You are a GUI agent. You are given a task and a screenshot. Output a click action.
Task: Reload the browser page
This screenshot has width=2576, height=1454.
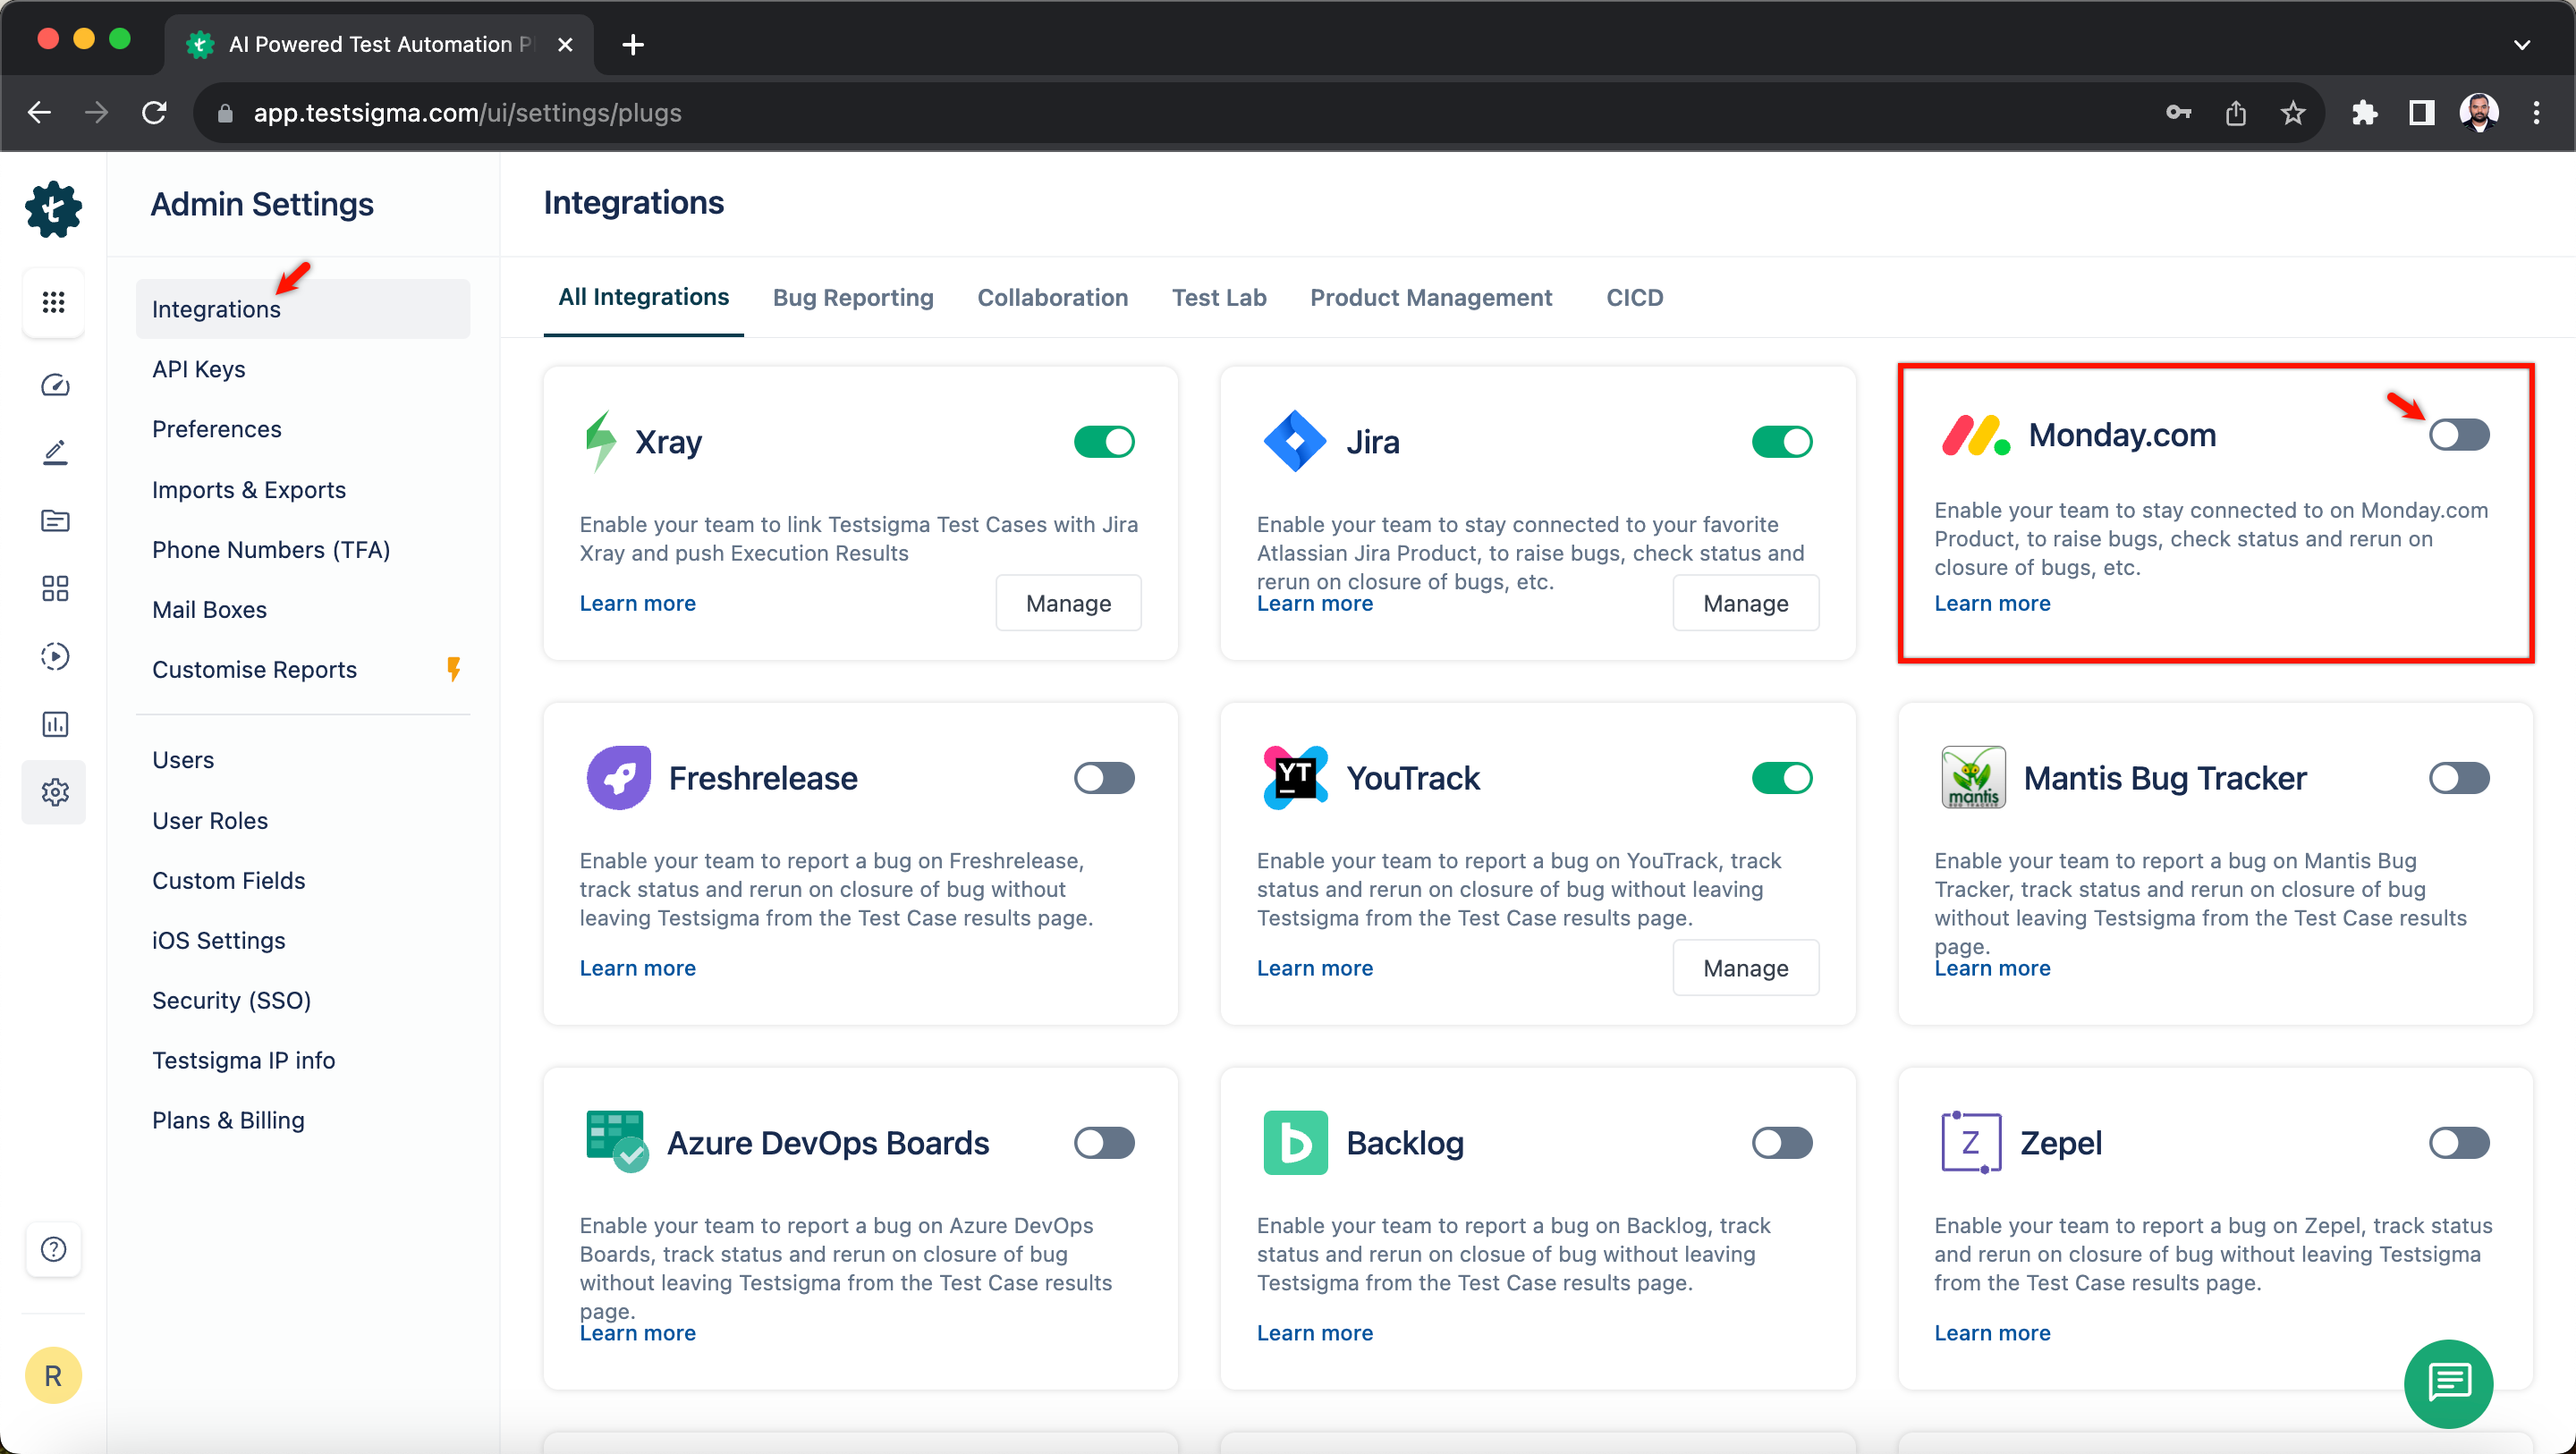154,112
